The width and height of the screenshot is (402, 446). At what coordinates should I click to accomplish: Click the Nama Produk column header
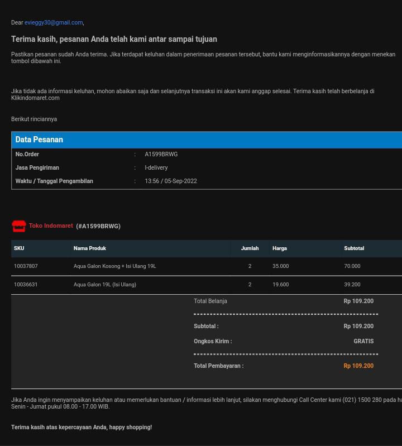tap(90, 248)
